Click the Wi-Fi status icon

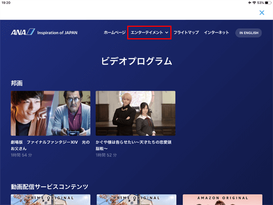[x=254, y=3]
